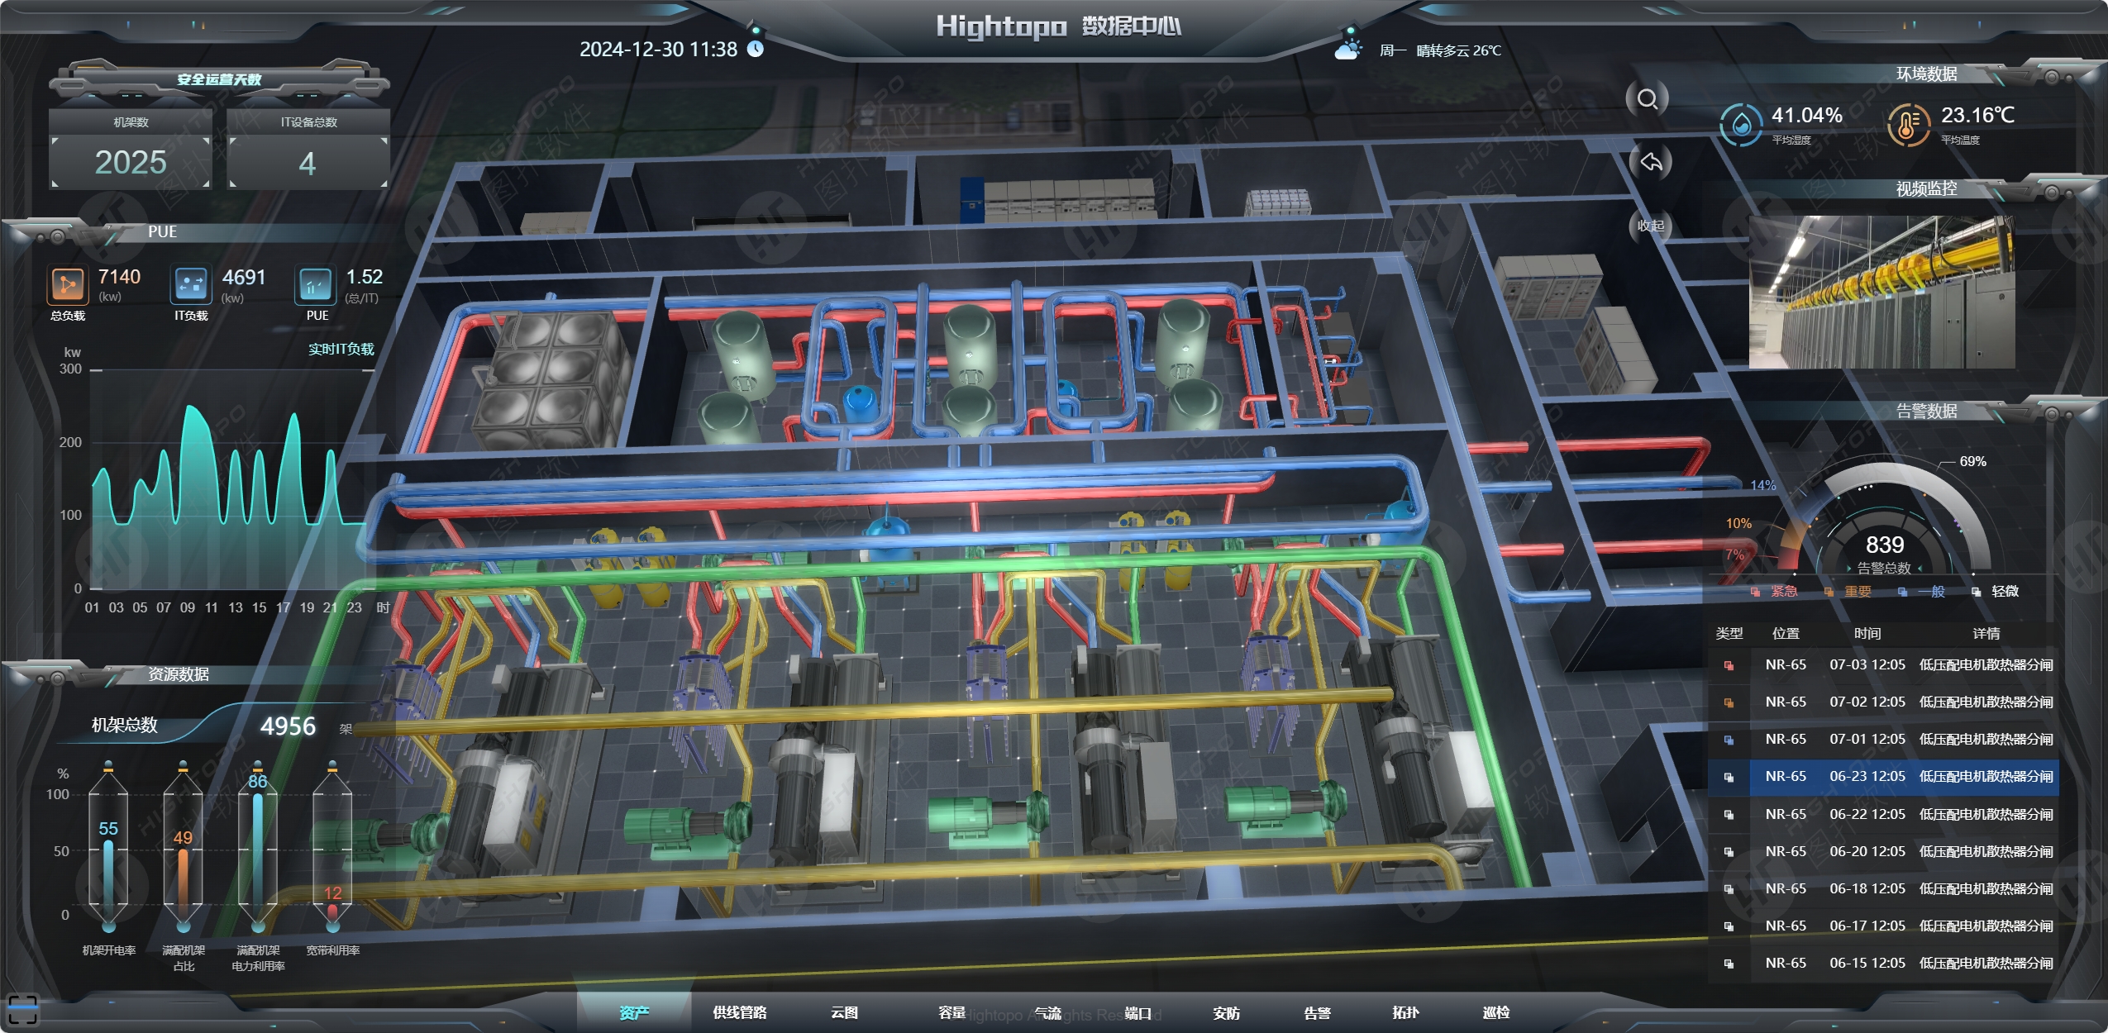
Task: Open the 告警 tab in bottom navigation
Action: point(1317,1012)
